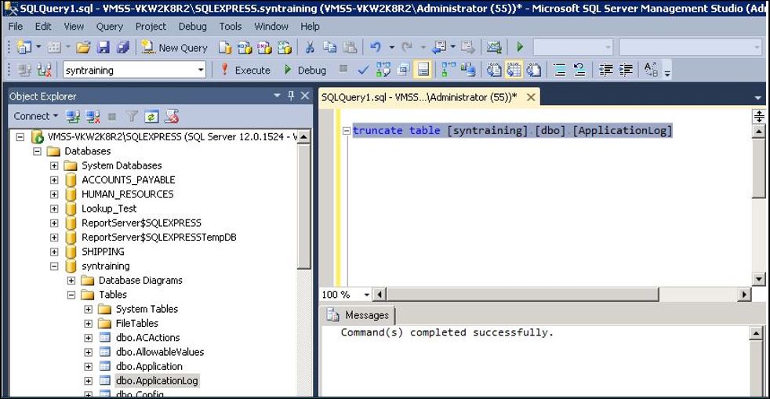Click the Save All icon
Viewport: 770px width, 399px height.
tap(123, 48)
